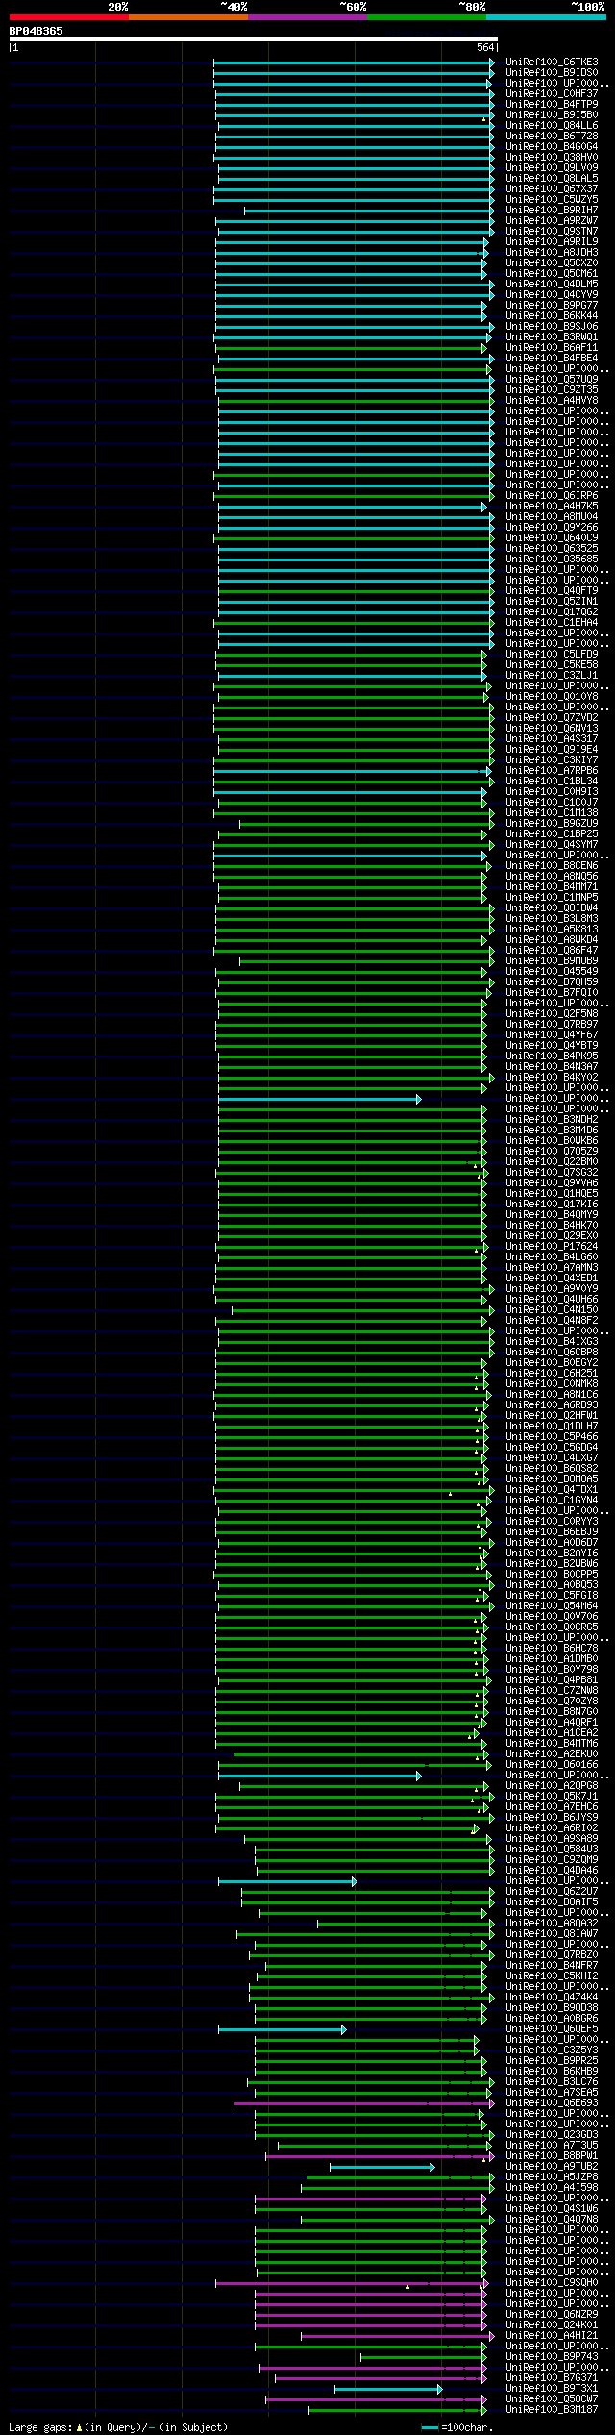615x2435 pixels.
Task: Open the UniRef100_A4HI21 entry
Action: tap(552, 2336)
